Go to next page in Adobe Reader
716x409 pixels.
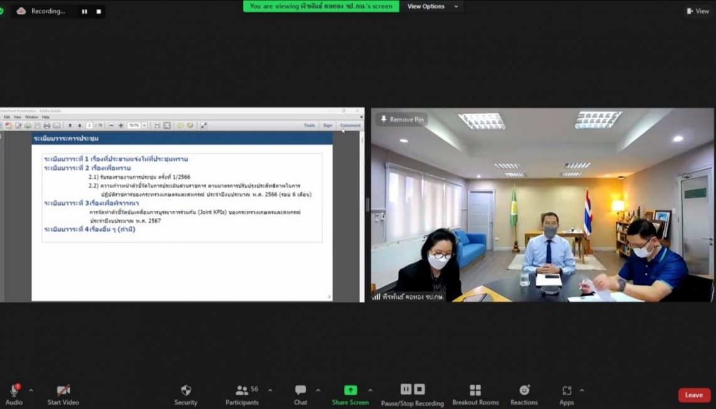(80, 125)
